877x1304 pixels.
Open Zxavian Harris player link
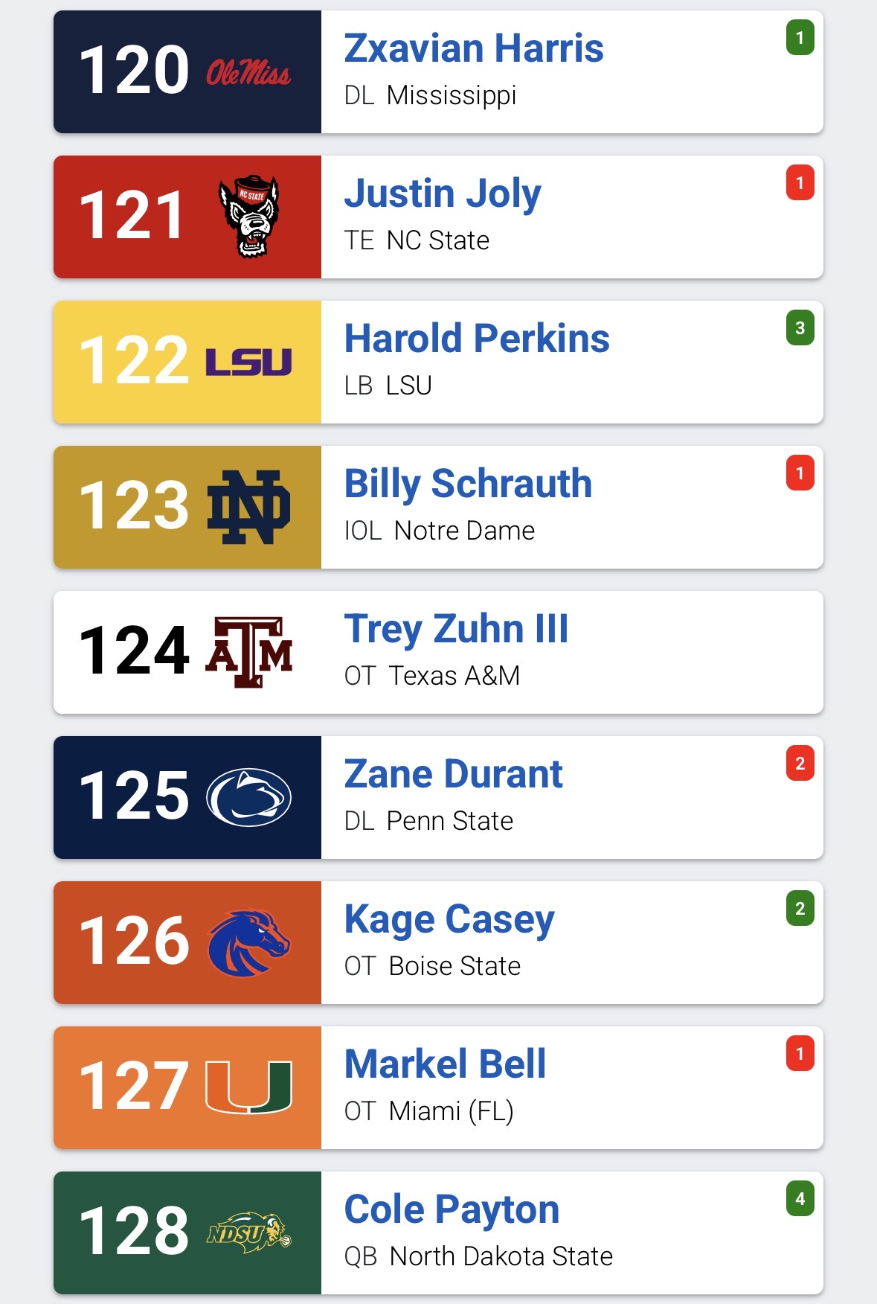[x=474, y=48]
